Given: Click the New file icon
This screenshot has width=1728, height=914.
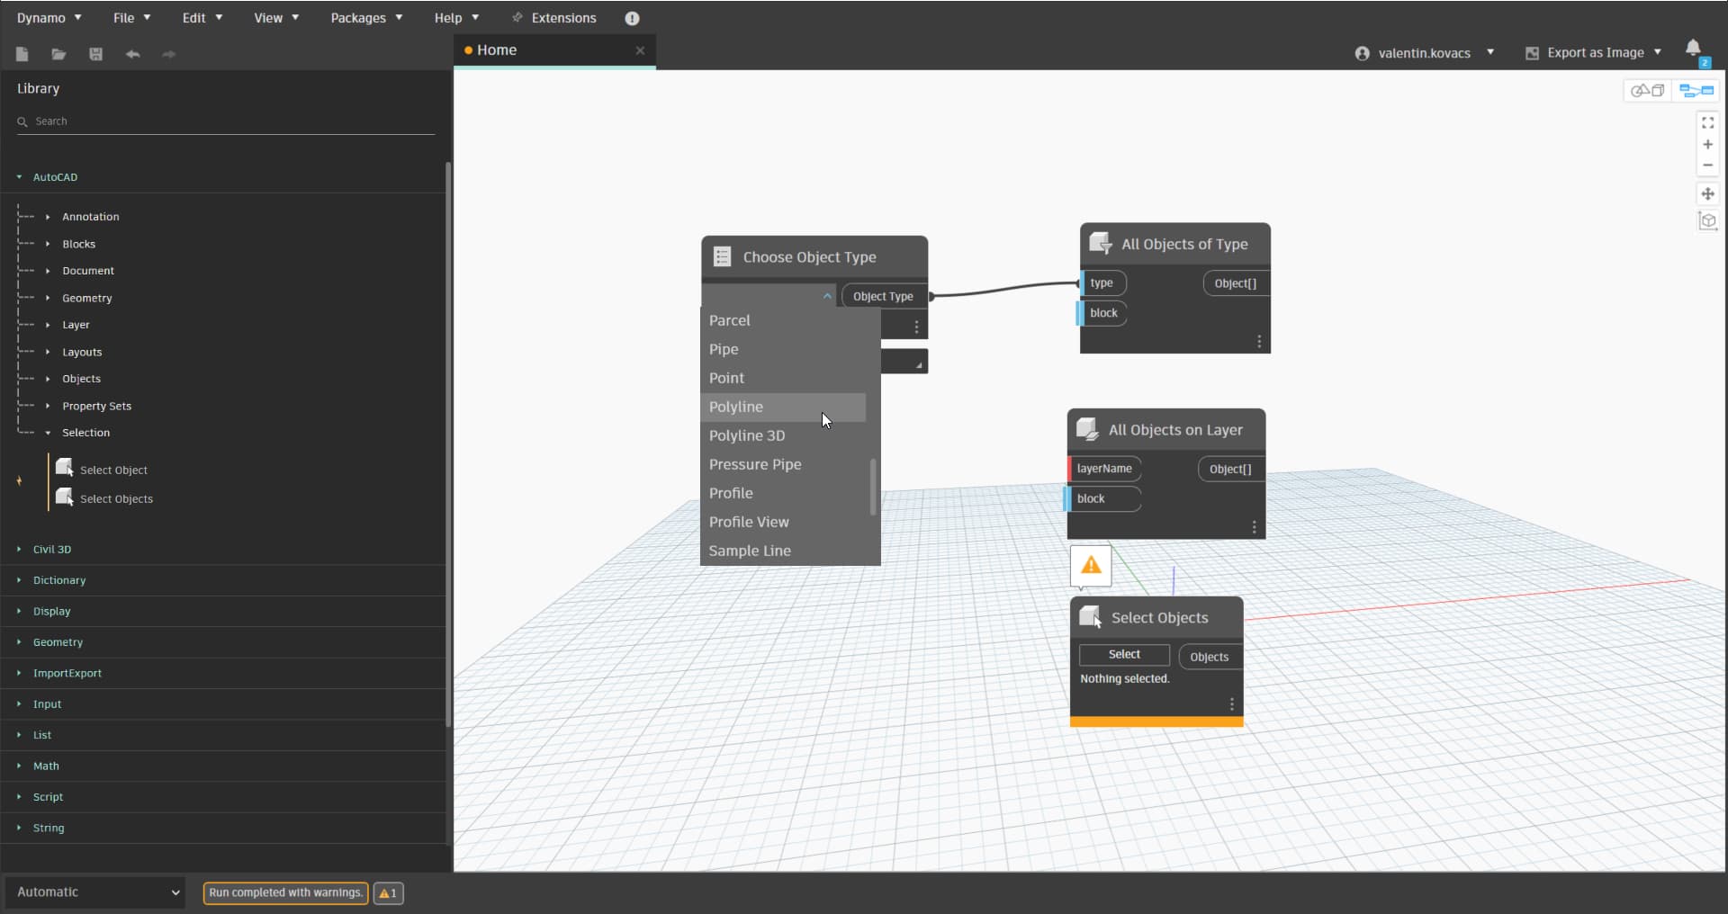Looking at the screenshot, I should [22, 54].
